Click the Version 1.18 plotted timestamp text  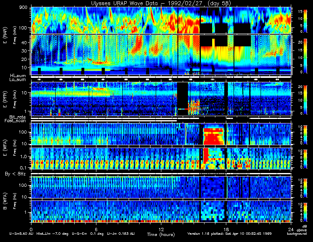(230, 234)
